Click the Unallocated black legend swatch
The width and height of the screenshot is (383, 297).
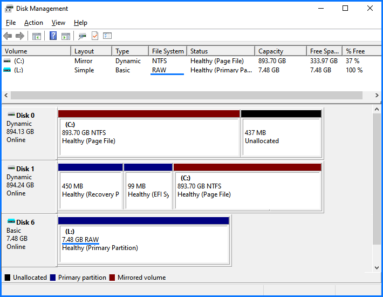coord(8,278)
